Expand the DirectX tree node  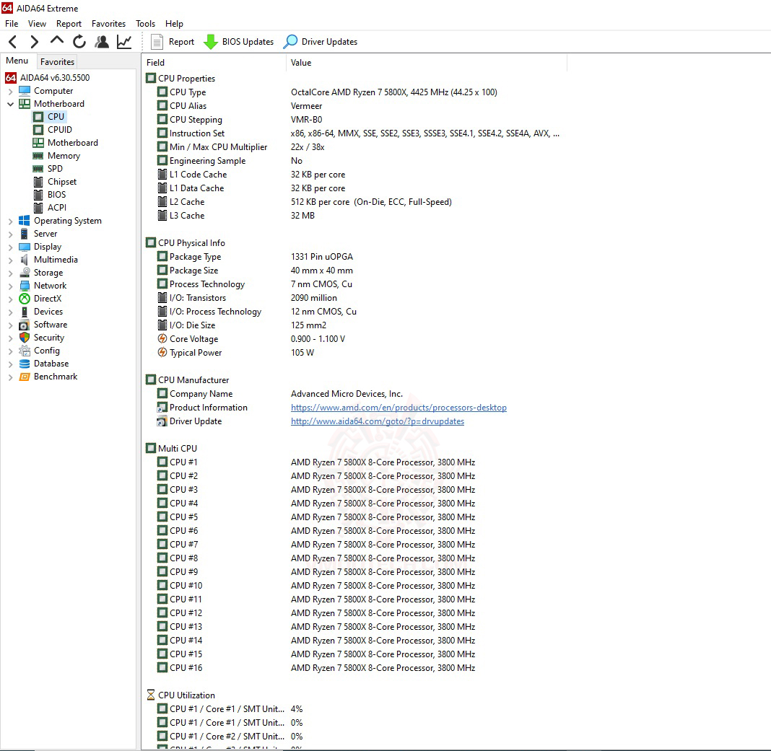point(10,299)
